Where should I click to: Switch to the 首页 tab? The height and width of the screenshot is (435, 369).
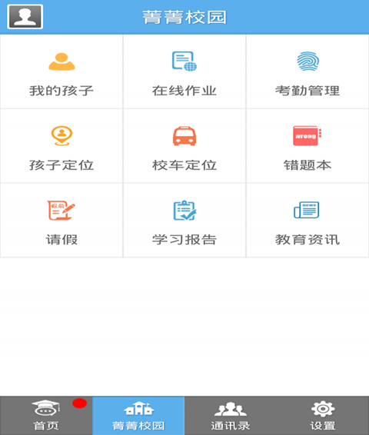tap(46, 415)
